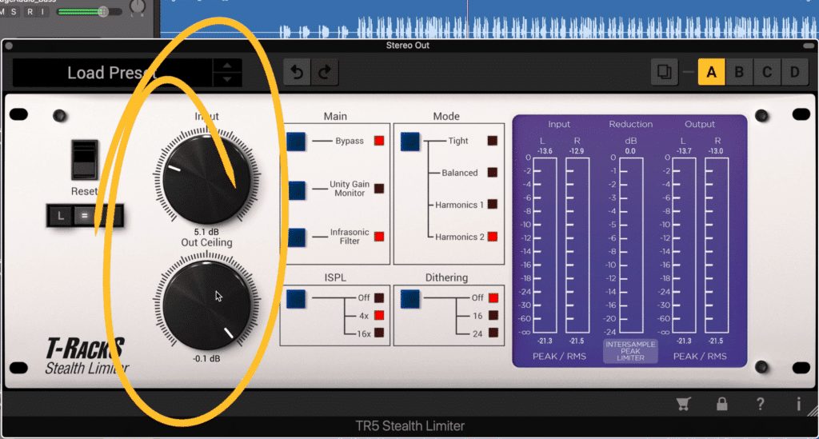Select Harmonics 1 mode indicator

(493, 204)
